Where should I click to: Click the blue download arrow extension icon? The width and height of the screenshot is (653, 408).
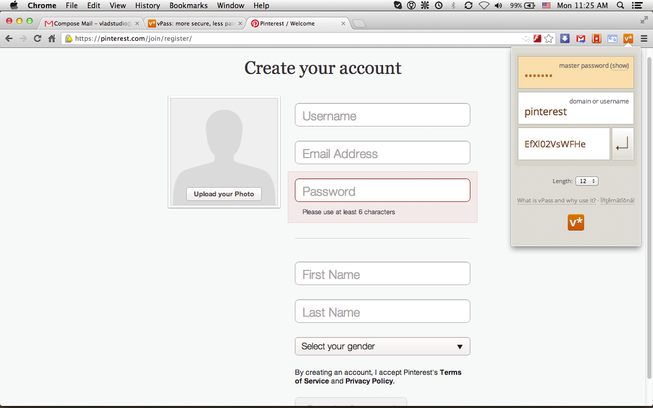click(x=565, y=38)
